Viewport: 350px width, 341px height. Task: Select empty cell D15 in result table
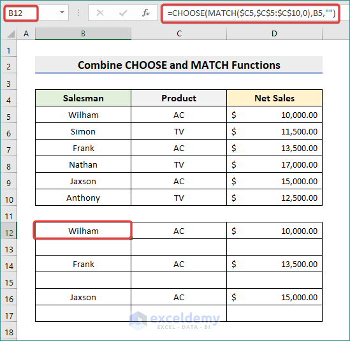pyautogui.click(x=274, y=280)
